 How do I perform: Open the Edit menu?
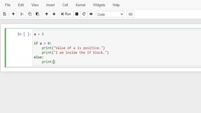point(21,5)
